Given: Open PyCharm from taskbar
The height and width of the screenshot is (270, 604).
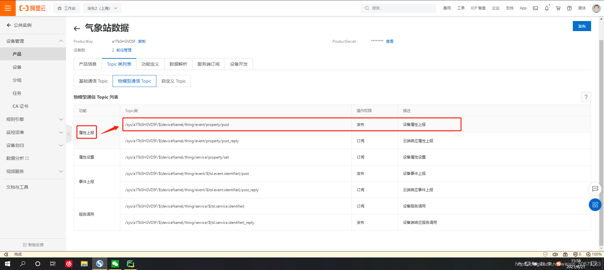Looking at the screenshot, I should point(131,264).
